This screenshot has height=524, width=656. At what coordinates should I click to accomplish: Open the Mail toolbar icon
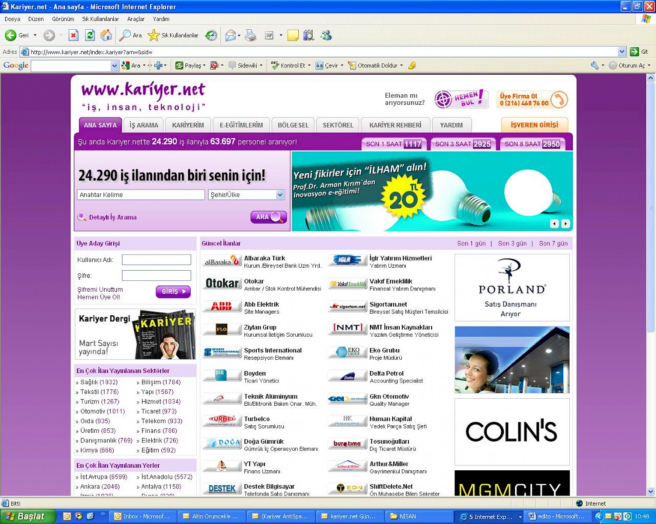pos(230,35)
